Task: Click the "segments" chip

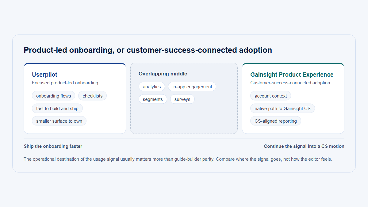Action: [153, 99]
